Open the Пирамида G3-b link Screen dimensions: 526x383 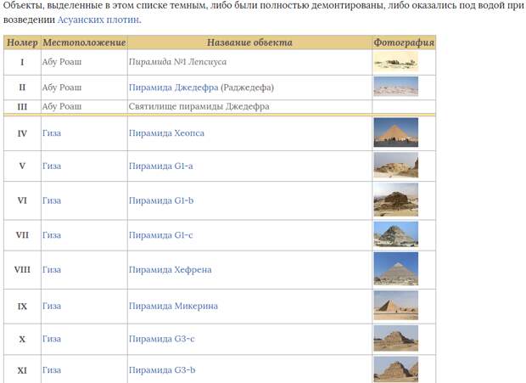162,370
